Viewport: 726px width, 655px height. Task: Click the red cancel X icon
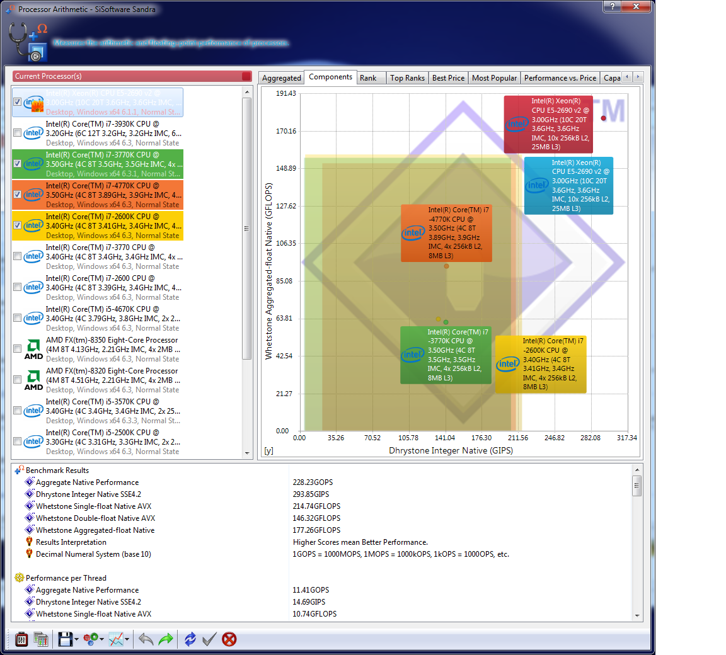point(229,639)
